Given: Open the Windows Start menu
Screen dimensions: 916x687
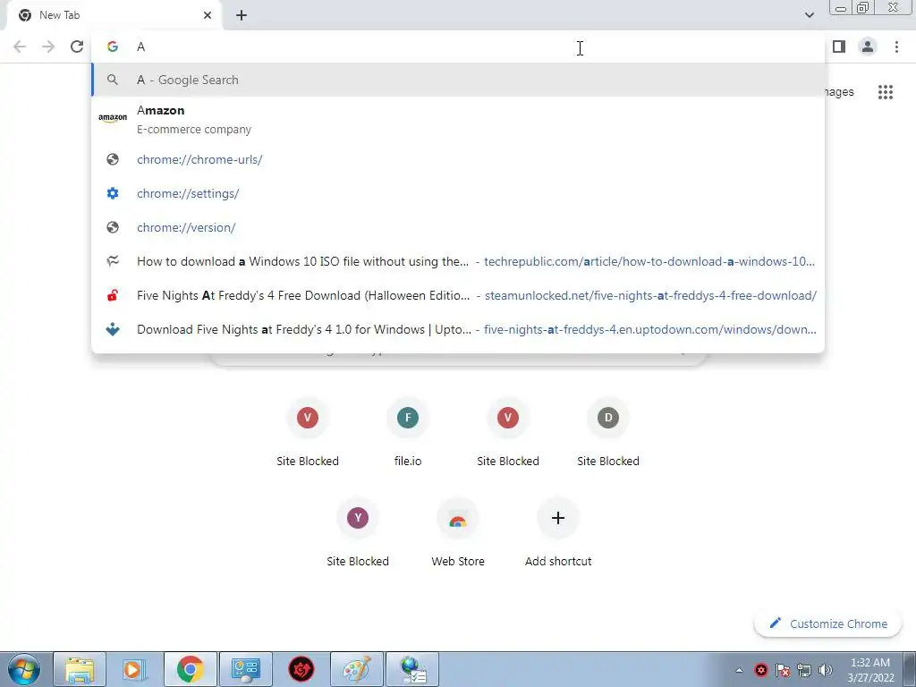Looking at the screenshot, I should click(24, 669).
